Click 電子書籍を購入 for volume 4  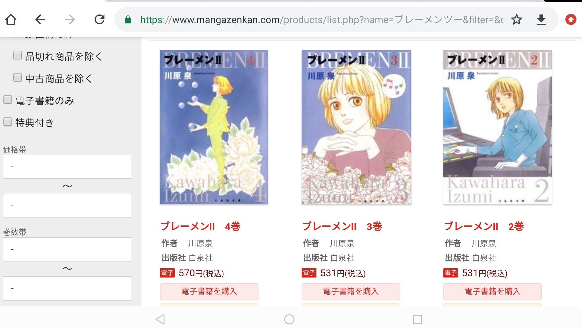click(209, 291)
